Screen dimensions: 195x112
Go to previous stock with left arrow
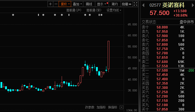143,5
